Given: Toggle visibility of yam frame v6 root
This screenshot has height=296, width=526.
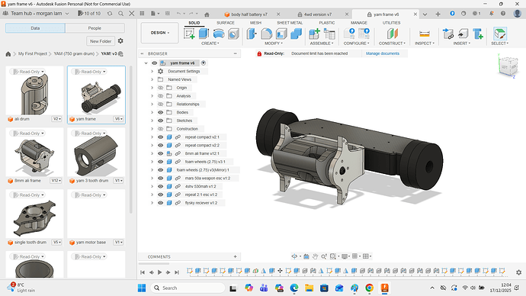Looking at the screenshot, I should pos(154,63).
